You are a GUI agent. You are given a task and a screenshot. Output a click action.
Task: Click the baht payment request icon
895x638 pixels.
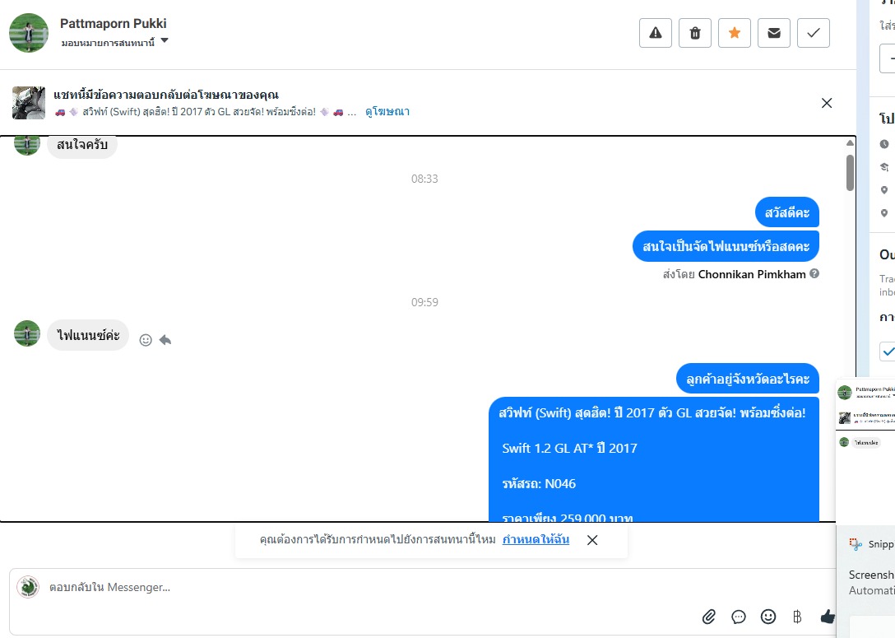797,617
